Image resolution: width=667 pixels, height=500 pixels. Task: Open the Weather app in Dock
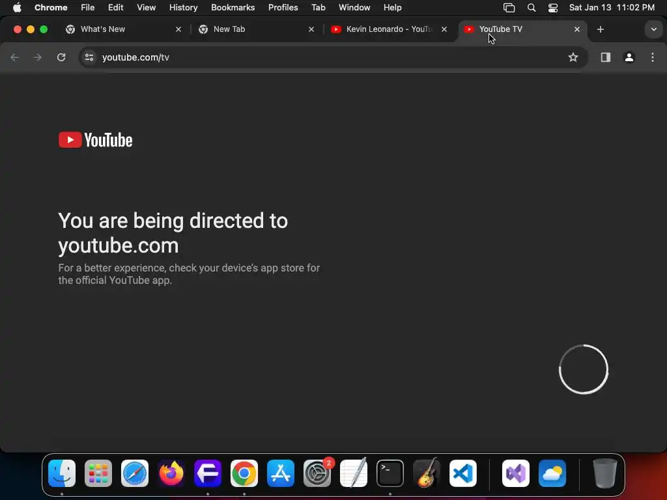coord(552,473)
